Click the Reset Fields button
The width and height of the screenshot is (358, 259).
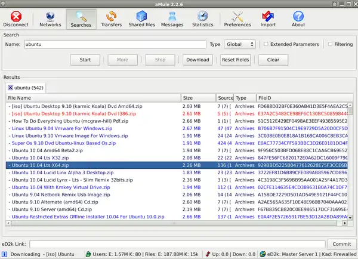click(235, 60)
